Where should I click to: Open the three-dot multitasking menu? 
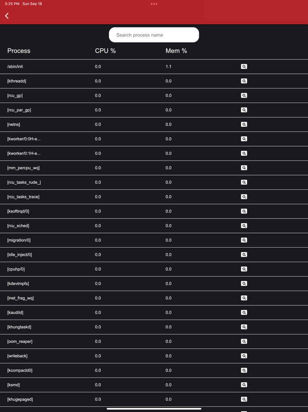[x=154, y=4]
